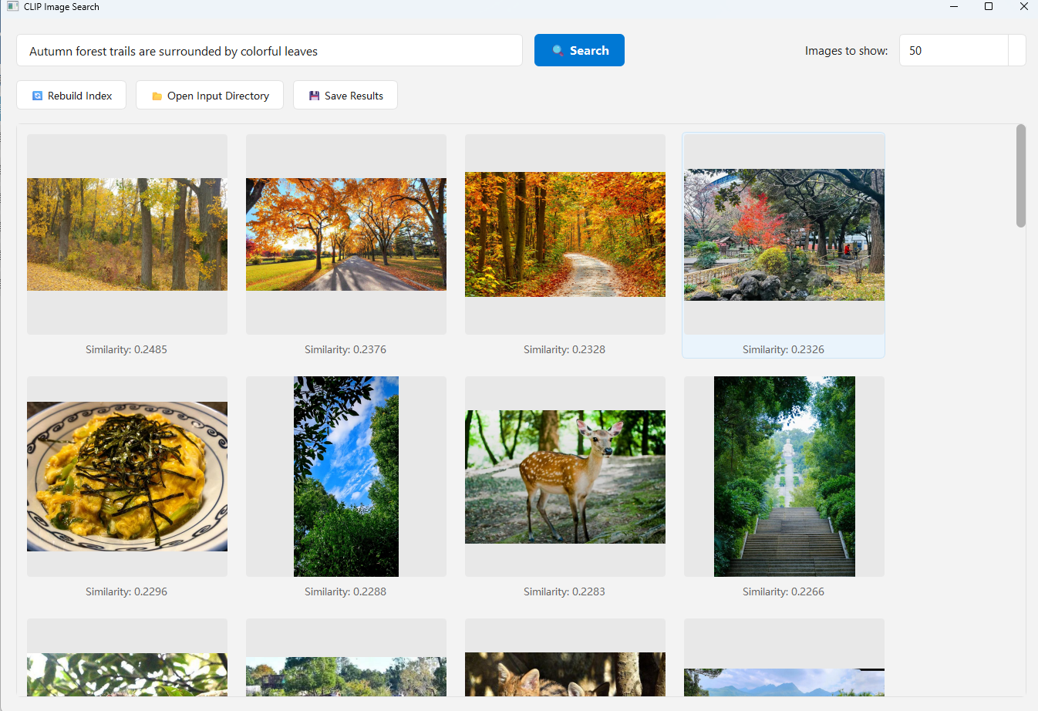Click the magnifier icon on Search button
Screen dimensions: 1038x711
pyautogui.click(x=558, y=51)
